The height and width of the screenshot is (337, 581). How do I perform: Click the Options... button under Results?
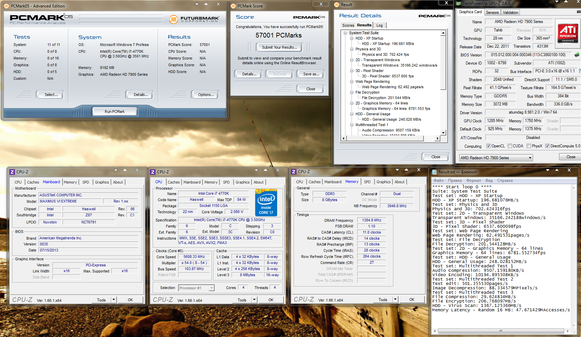click(206, 95)
